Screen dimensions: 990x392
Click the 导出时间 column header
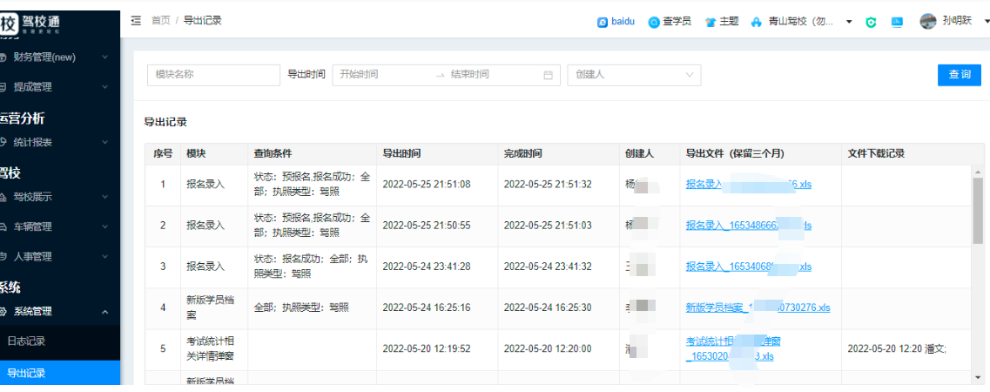(401, 154)
